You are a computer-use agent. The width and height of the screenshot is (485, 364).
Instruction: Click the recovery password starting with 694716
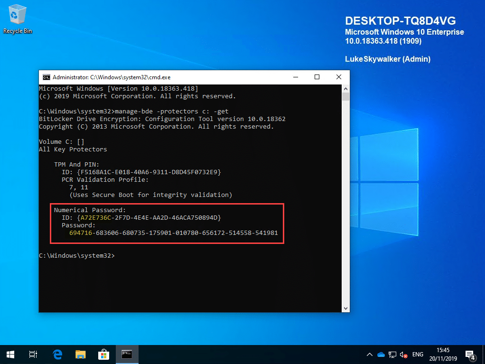(x=174, y=233)
